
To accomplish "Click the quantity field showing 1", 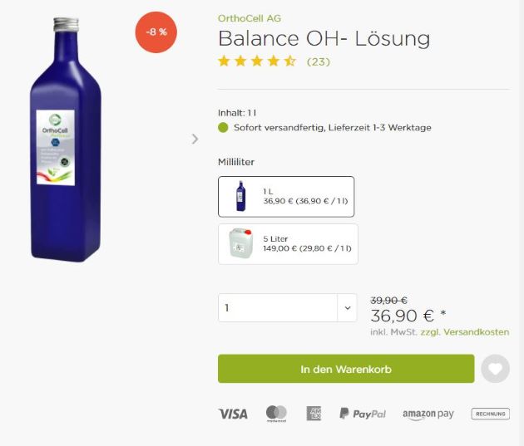I will pyautogui.click(x=276, y=308).
